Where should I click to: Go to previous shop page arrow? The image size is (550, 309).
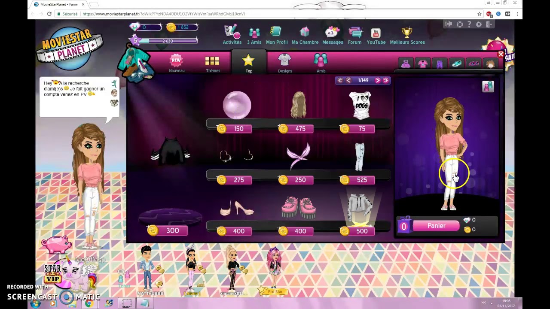[348, 80]
